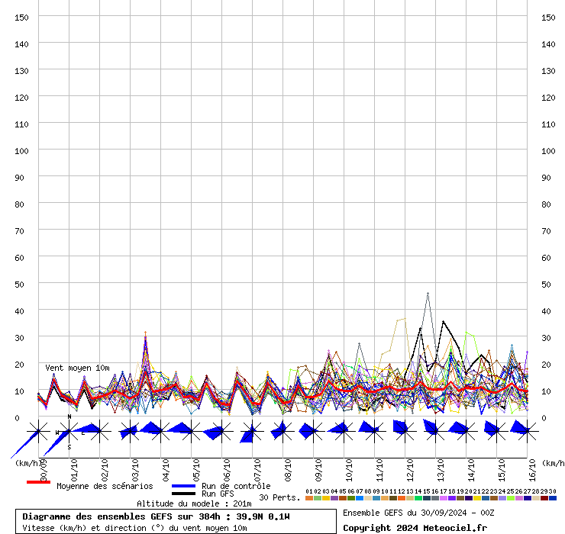Click the perturbation 14 green color swatch
Screen dimensions: 565x534
click(418, 498)
